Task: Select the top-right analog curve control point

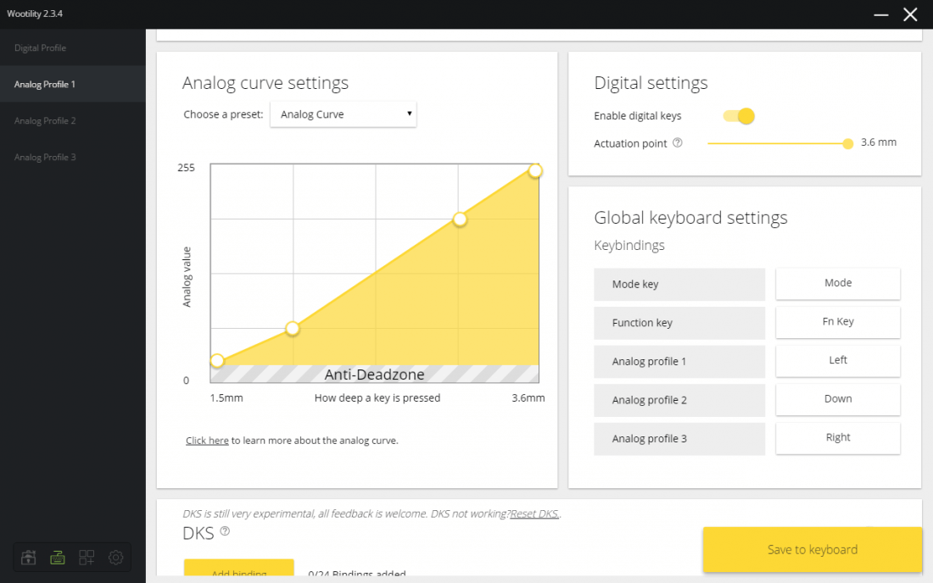Action: (535, 170)
